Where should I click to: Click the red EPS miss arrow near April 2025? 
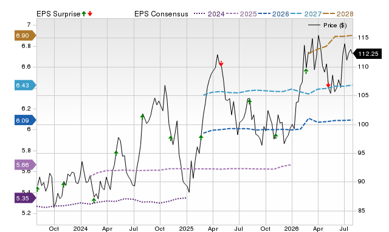coord(221,64)
